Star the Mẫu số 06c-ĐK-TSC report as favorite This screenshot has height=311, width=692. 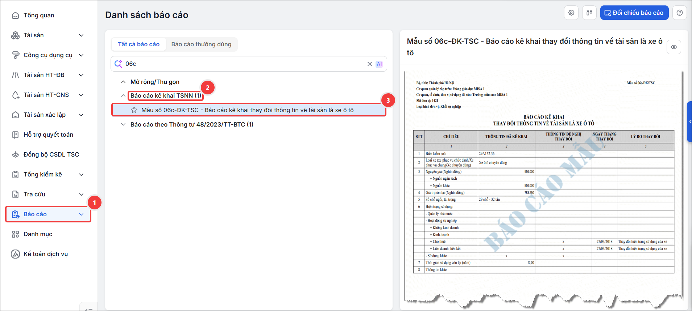[x=134, y=110]
